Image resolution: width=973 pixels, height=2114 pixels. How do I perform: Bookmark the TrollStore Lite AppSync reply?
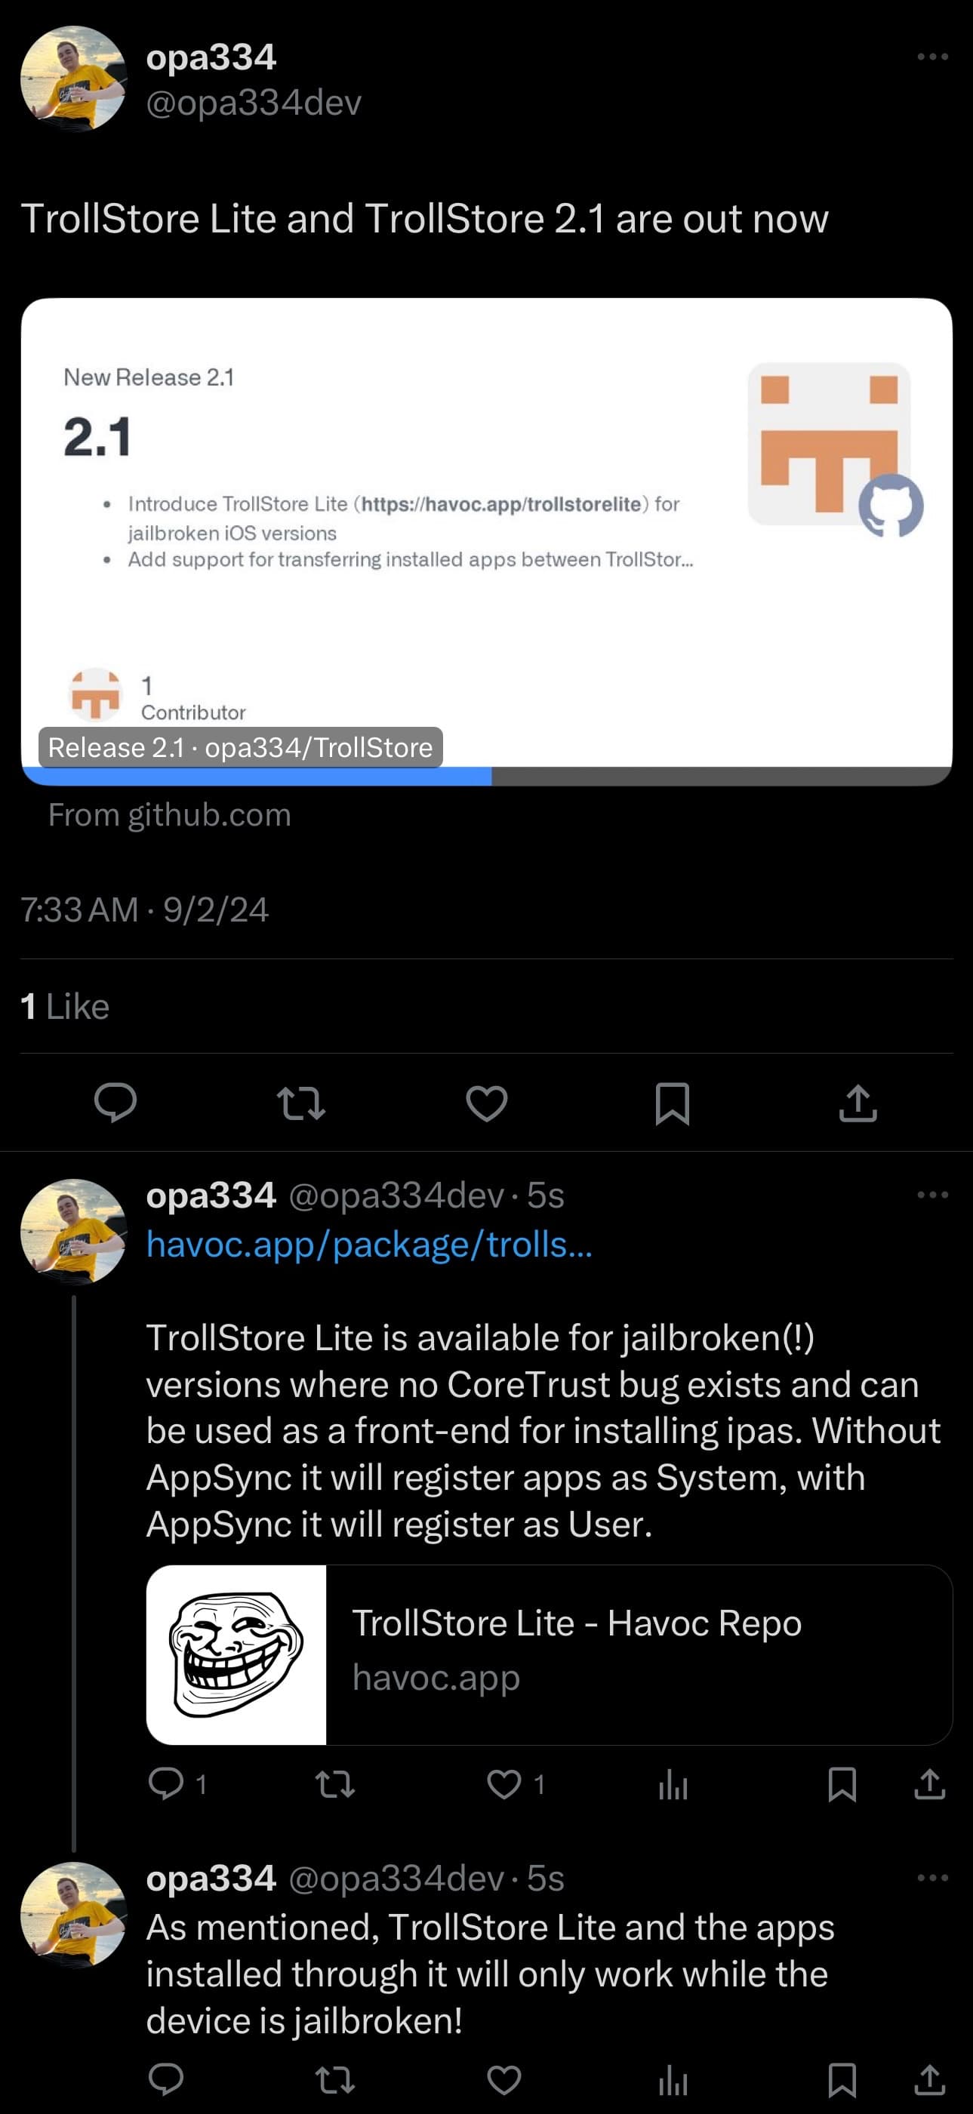click(x=842, y=1784)
